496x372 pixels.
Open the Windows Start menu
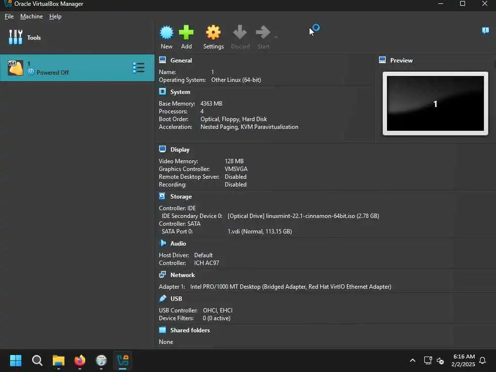pos(15,360)
